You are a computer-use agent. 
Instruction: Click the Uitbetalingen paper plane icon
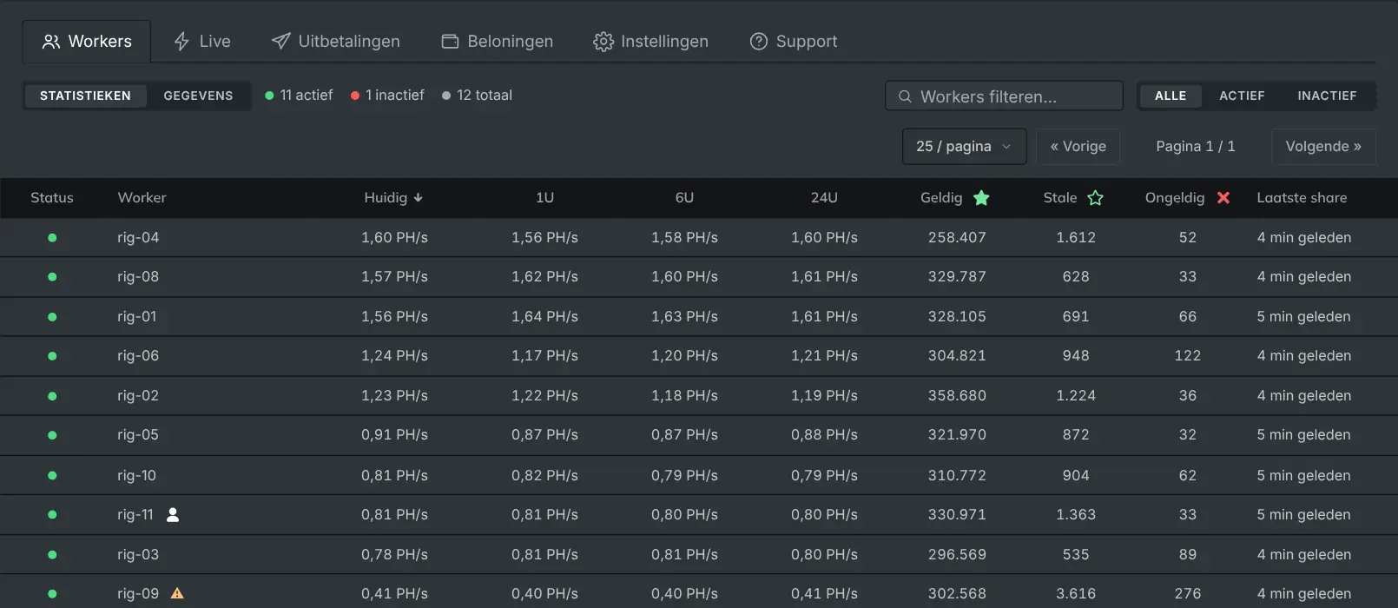point(280,42)
